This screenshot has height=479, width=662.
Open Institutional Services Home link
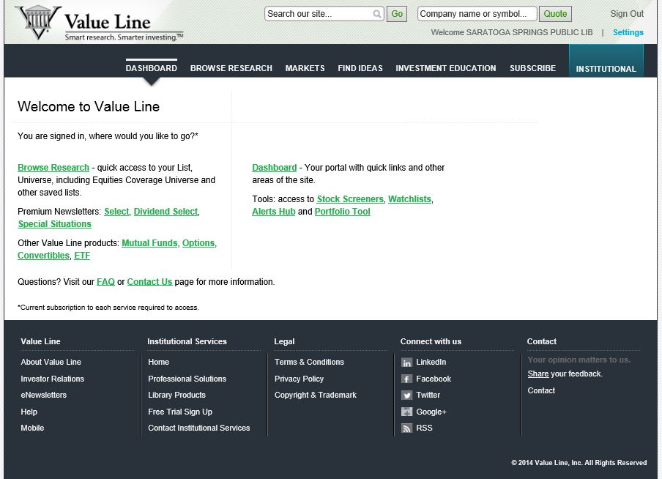tap(158, 362)
